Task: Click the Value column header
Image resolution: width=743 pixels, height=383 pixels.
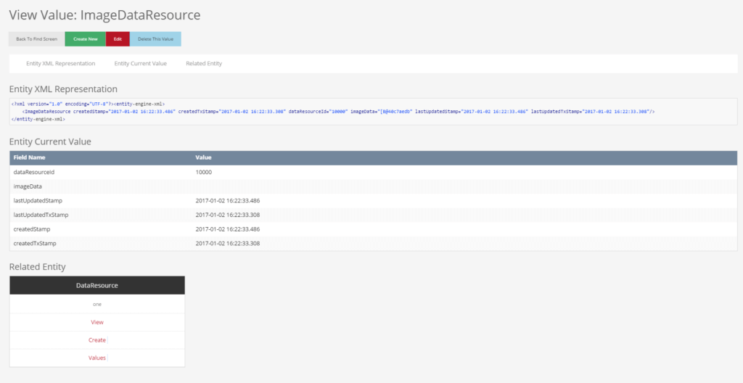Action: 203,157
